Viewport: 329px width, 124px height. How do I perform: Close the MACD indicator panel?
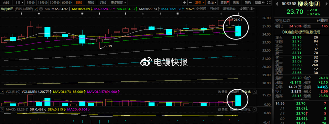254,109
